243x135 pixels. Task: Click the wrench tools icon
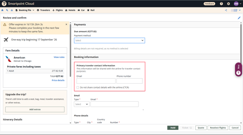[x=7, y=10]
